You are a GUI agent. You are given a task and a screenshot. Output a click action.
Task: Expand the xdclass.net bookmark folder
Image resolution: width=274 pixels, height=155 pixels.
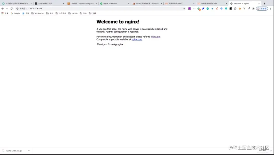coord(38,13)
